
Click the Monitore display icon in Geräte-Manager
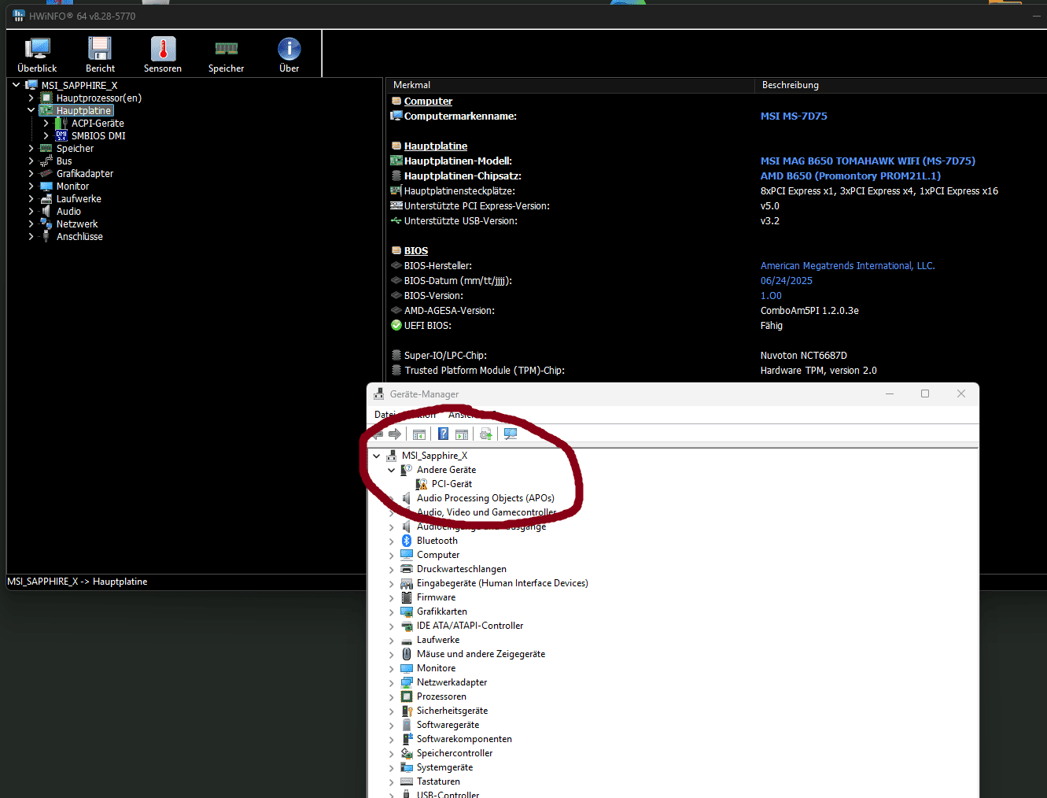(x=407, y=668)
